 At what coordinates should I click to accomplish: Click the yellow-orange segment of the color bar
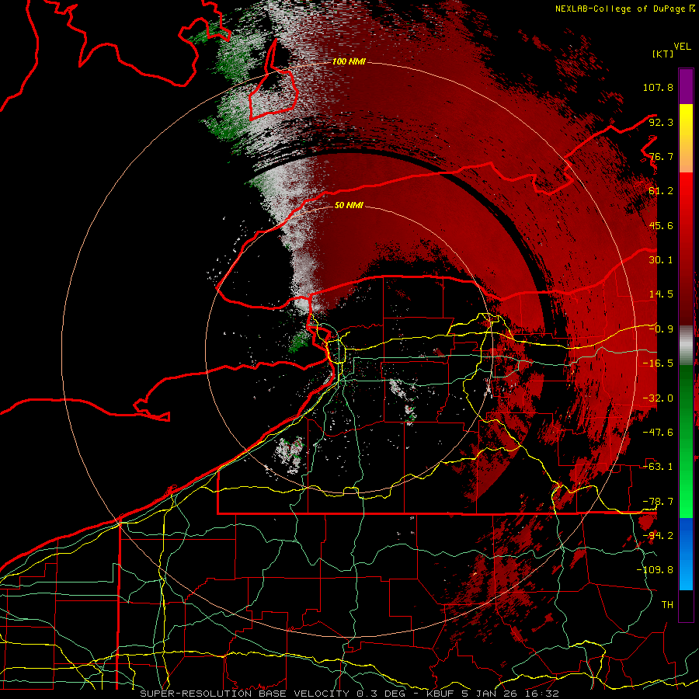[686, 138]
